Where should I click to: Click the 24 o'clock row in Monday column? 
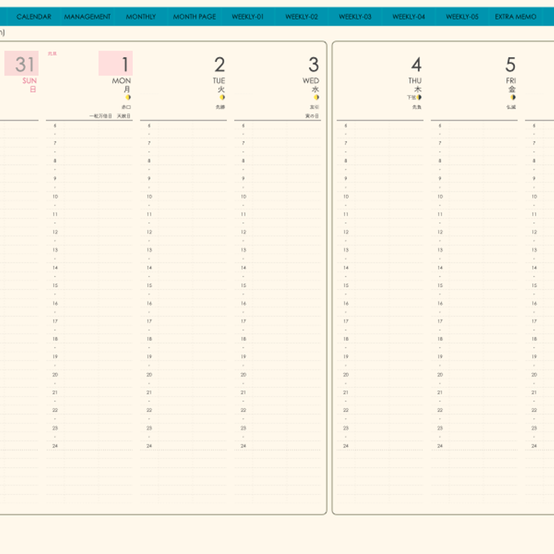coord(89,446)
